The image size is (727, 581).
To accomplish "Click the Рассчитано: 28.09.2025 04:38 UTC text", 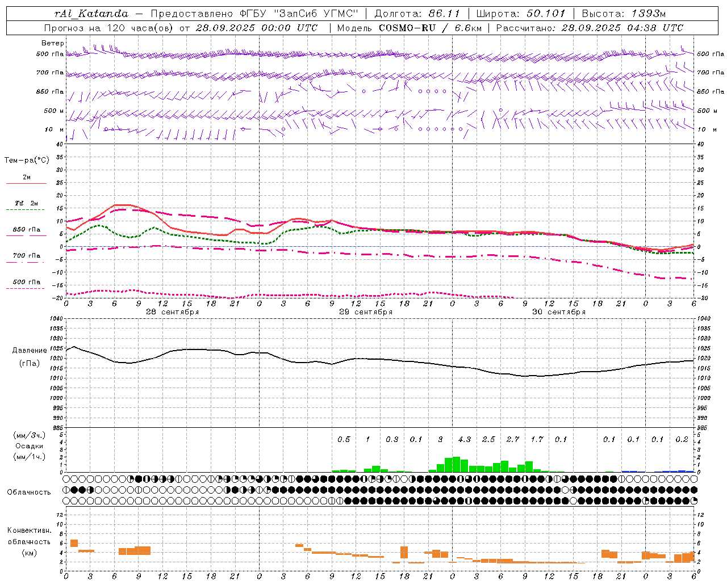I will pos(590,28).
